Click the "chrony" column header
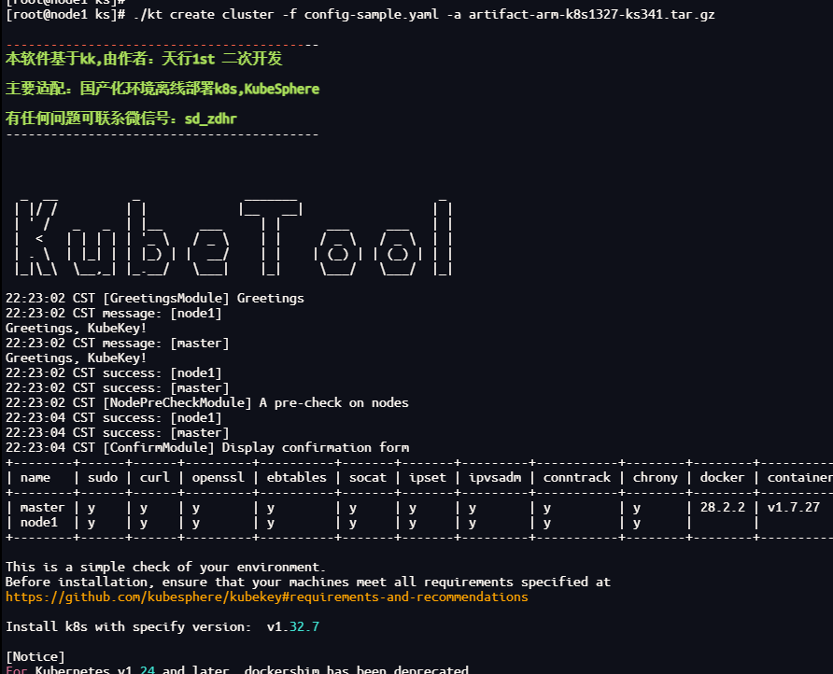Screen dimensions: 833x674 tap(655, 477)
